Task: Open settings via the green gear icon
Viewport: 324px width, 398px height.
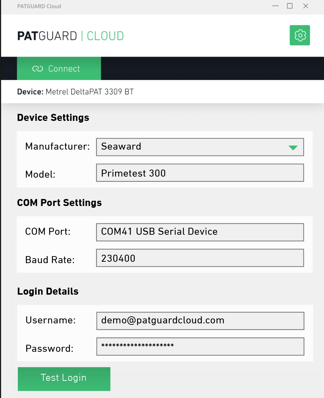Action: coord(300,35)
